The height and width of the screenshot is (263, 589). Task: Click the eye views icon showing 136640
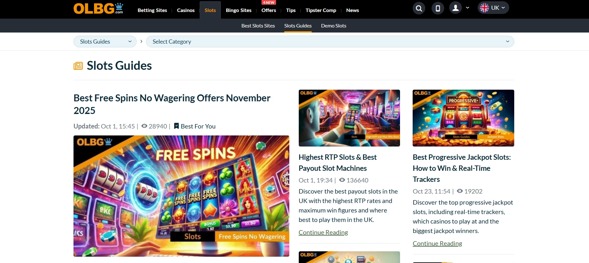pyautogui.click(x=342, y=180)
